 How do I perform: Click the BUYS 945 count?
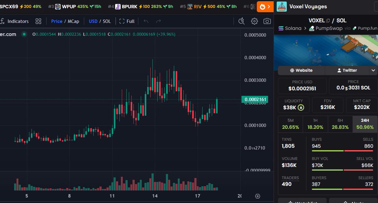316,146
